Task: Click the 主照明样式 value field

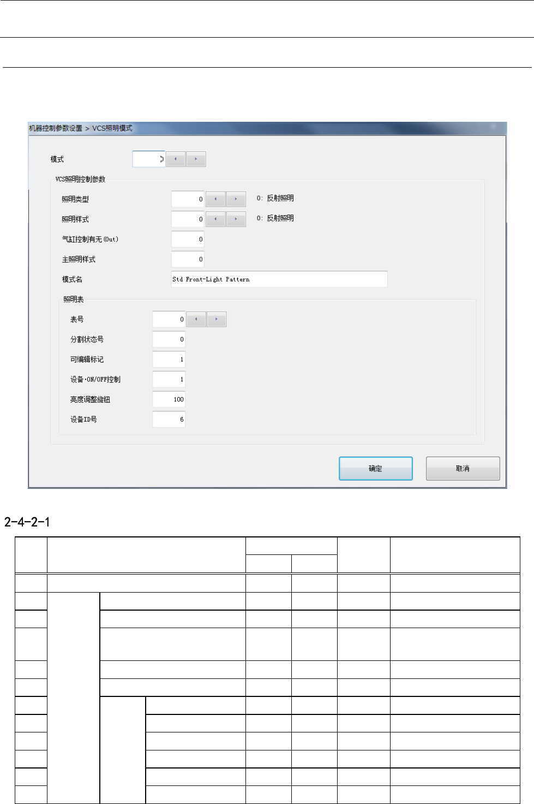Action: pyautogui.click(x=188, y=259)
